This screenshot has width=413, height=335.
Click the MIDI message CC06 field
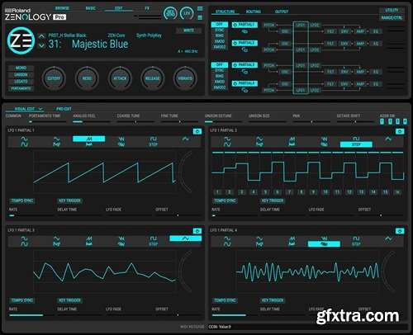307,327
